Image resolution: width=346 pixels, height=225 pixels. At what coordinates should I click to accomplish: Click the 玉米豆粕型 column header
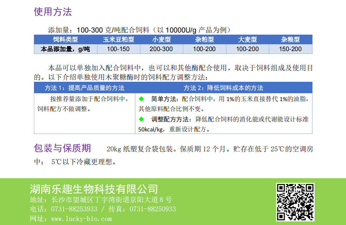click(118, 40)
